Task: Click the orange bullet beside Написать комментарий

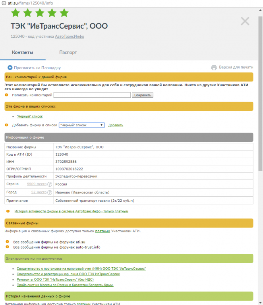Action: click(6, 95)
